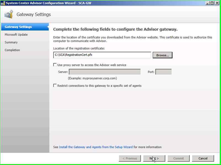This screenshot has width=221, height=165.
Task: Proceed with the Next button
Action: (154, 158)
